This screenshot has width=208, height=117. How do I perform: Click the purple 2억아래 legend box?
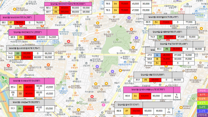[x=202, y=115]
